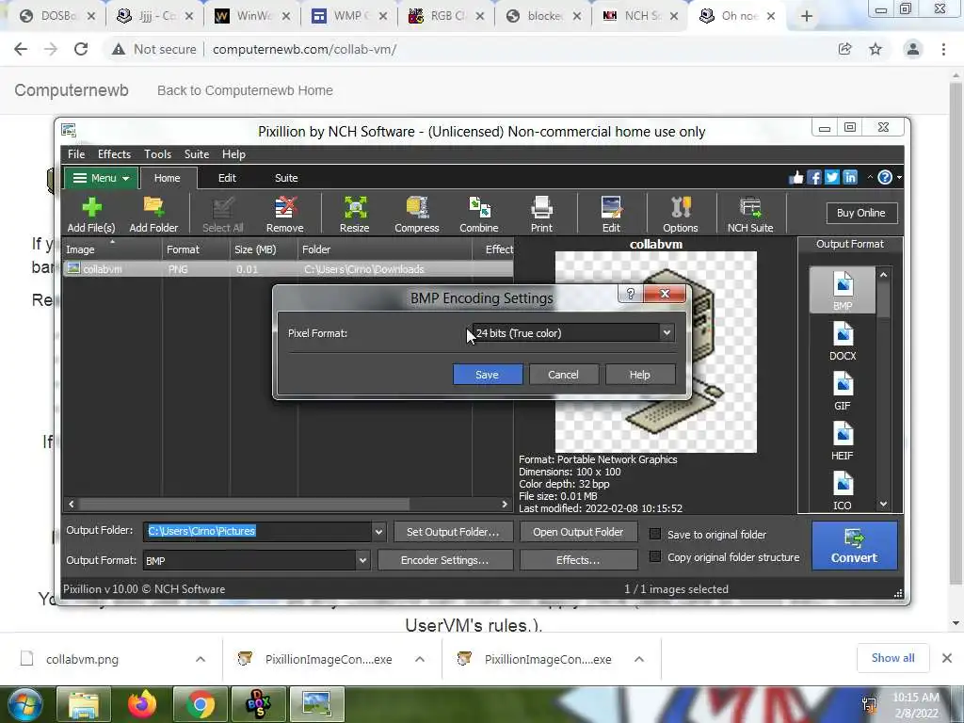Reload the browser page

(x=81, y=49)
